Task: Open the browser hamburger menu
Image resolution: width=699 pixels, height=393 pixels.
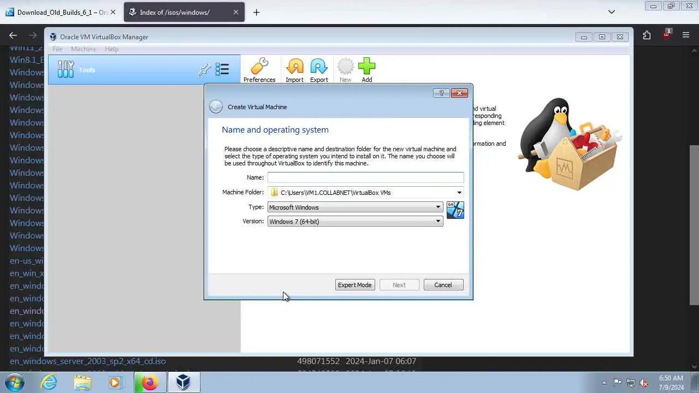Action: pos(686,35)
